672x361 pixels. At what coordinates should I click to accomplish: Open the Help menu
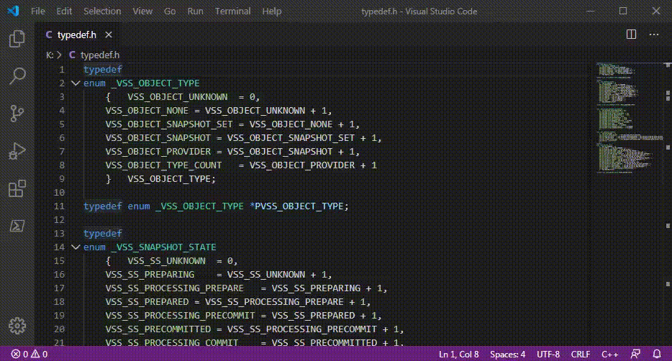(x=272, y=11)
